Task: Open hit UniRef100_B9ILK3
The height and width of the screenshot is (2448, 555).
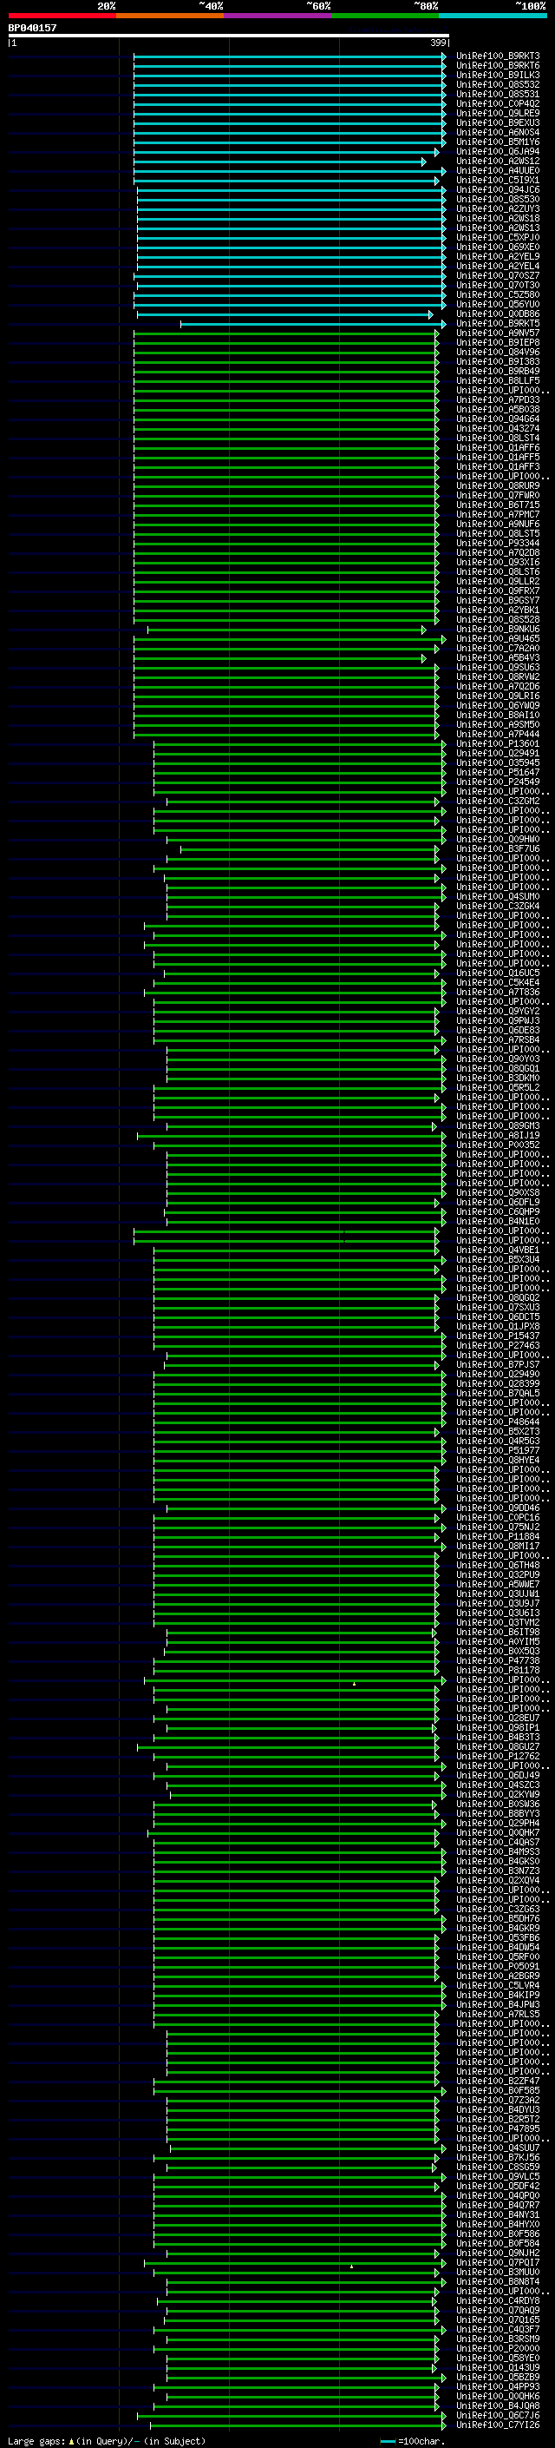Action: (498, 75)
